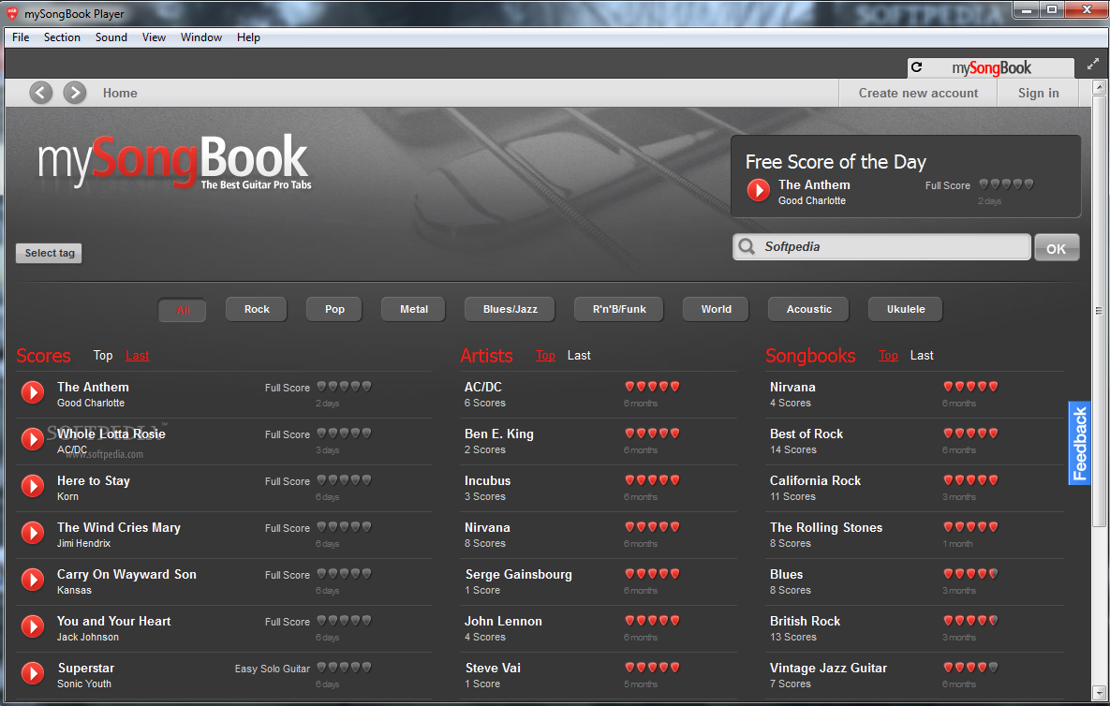Play The Anthem in the Scores list
Screen dimensions: 1110x706
[33, 392]
